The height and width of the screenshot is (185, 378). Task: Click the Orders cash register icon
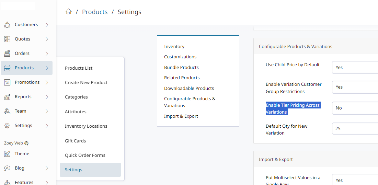pos(7,54)
